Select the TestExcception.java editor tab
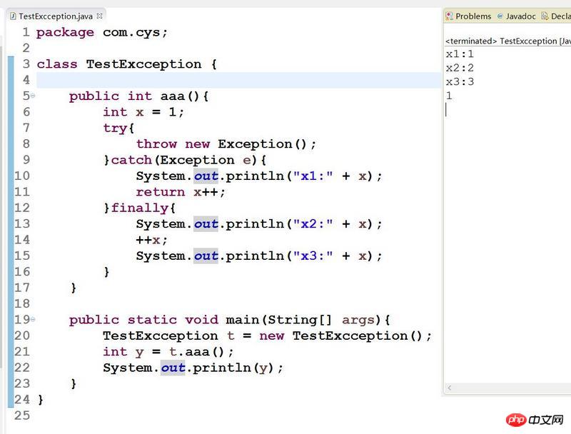The width and height of the screenshot is (571, 434). pyautogui.click(x=56, y=16)
